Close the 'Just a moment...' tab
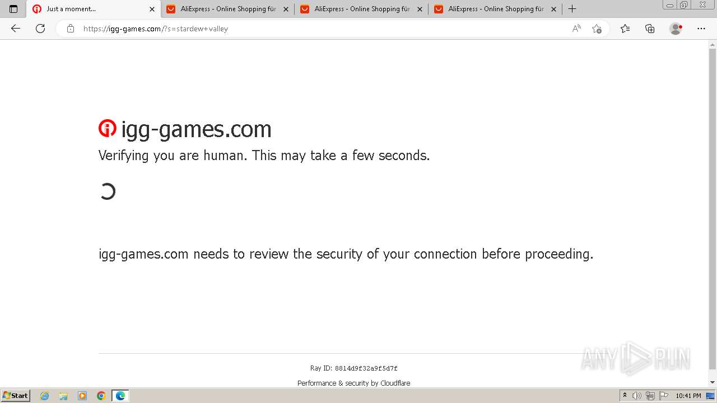The image size is (717, 403). pos(152,9)
